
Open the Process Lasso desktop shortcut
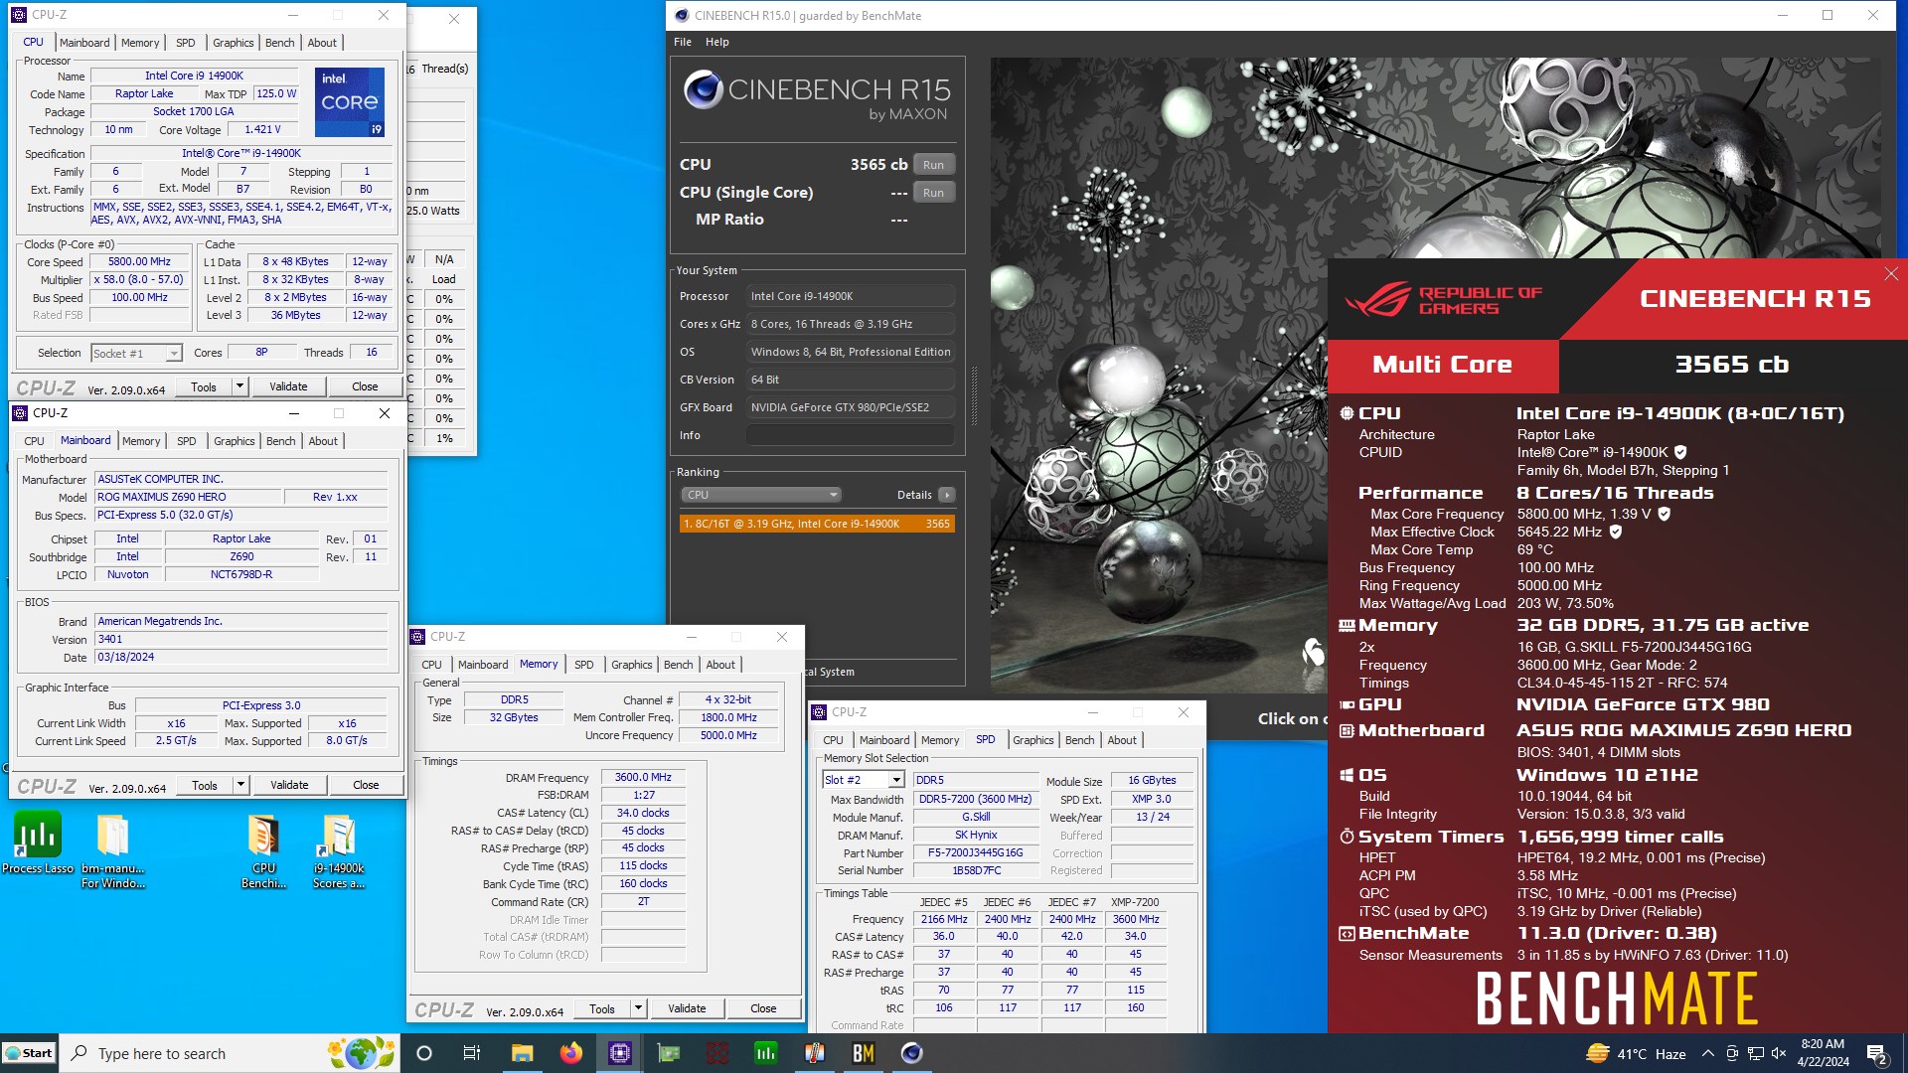coord(38,844)
